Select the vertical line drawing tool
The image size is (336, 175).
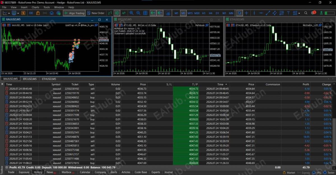click(x=254, y=13)
